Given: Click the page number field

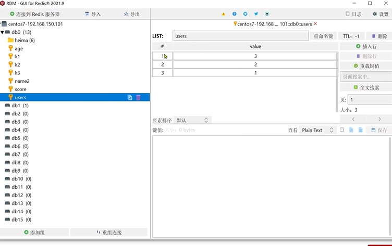Looking at the screenshot, I should point(370,100).
